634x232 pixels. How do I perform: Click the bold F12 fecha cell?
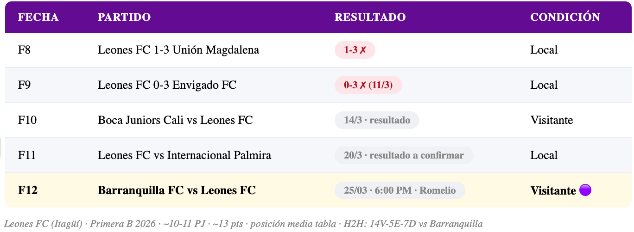point(27,190)
